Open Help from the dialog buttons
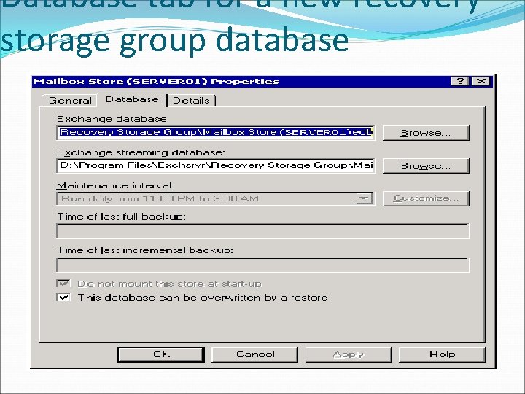Screen dimensions: 525x394 442,355
